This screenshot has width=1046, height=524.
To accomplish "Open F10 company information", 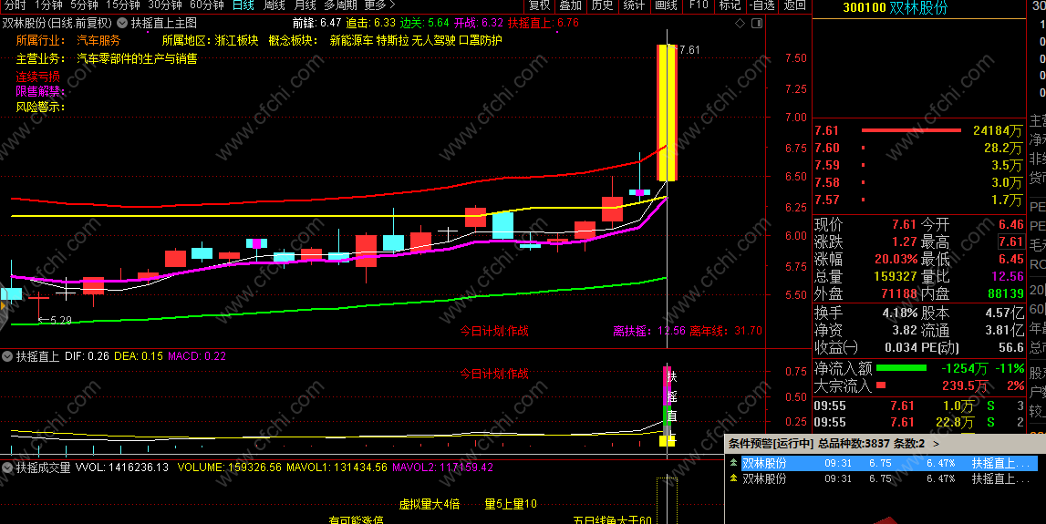I will 699,5.
